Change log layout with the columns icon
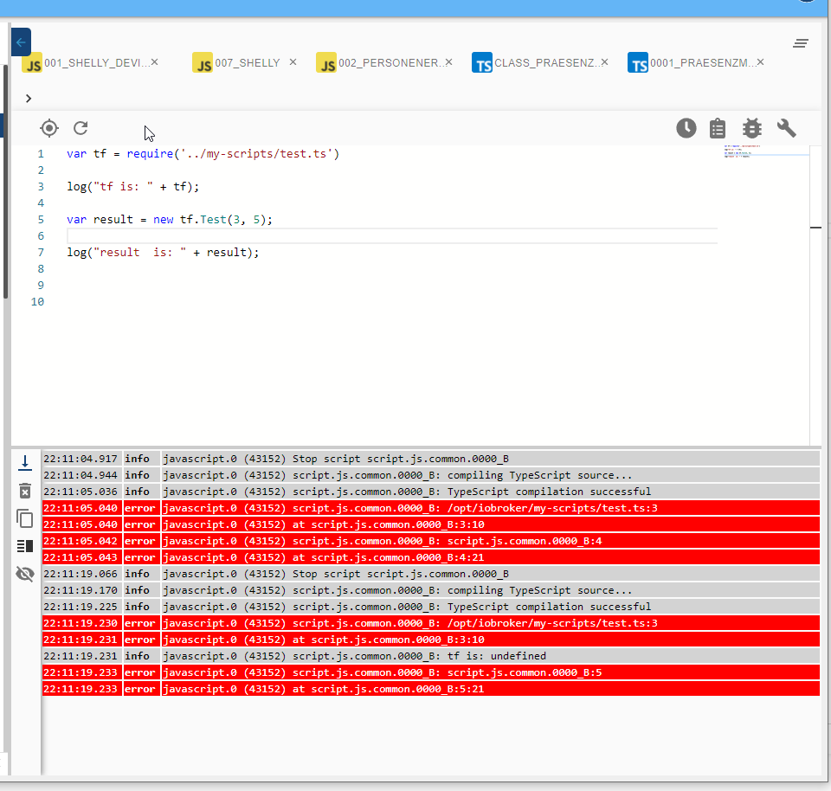This screenshot has width=831, height=791. coord(25,546)
